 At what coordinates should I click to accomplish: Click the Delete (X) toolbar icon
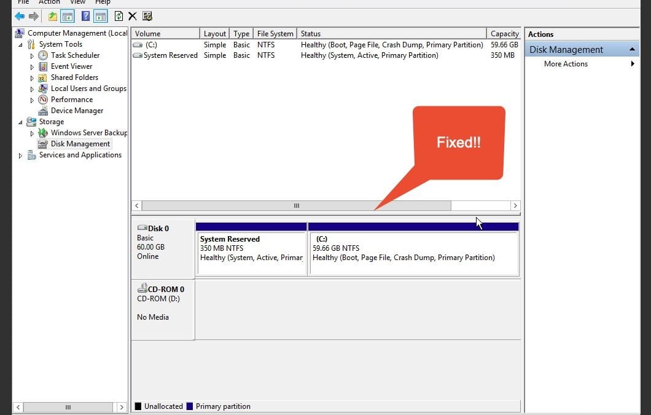point(132,16)
